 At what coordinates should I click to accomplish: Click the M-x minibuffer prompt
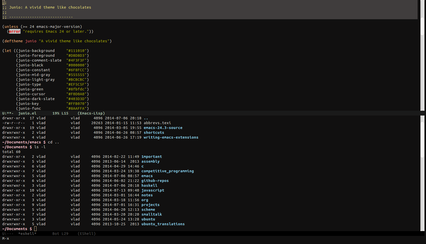pos(6,238)
